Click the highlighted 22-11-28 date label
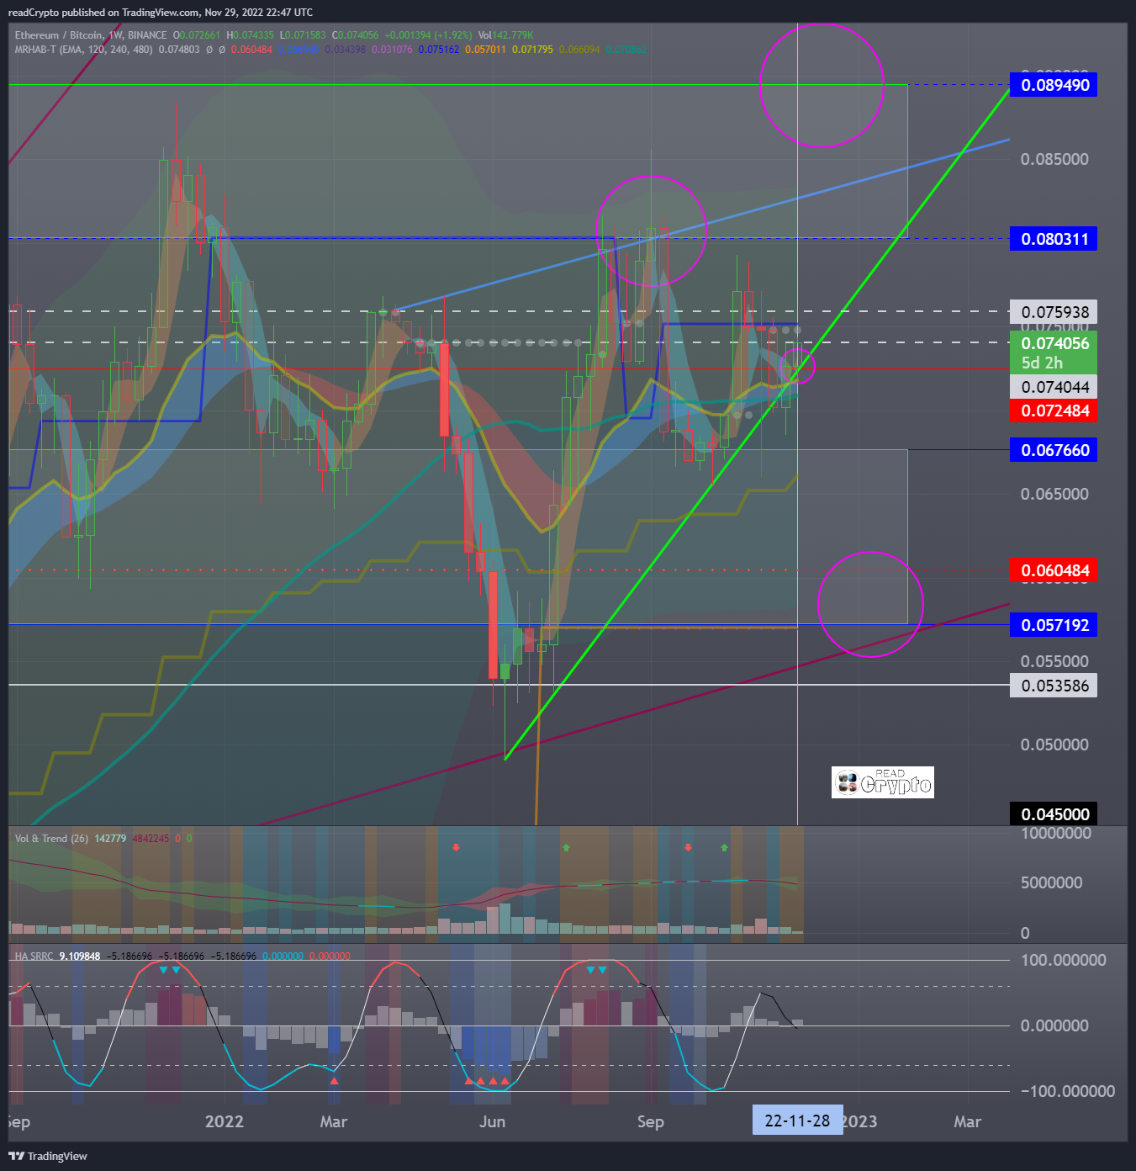The width and height of the screenshot is (1136, 1171). (x=797, y=1121)
